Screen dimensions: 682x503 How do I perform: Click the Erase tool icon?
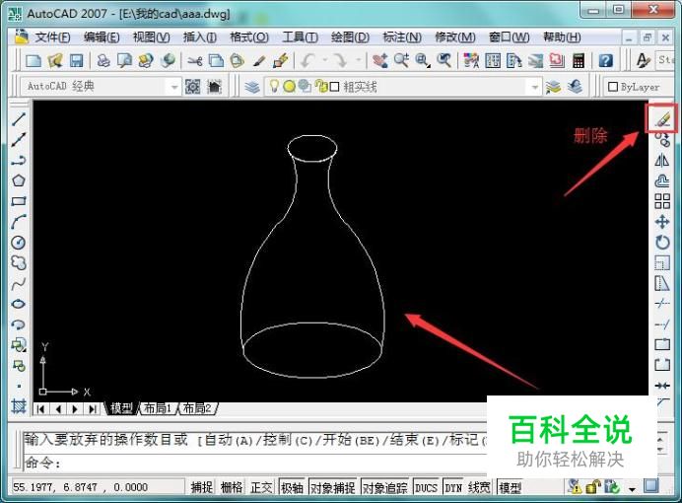click(x=661, y=118)
